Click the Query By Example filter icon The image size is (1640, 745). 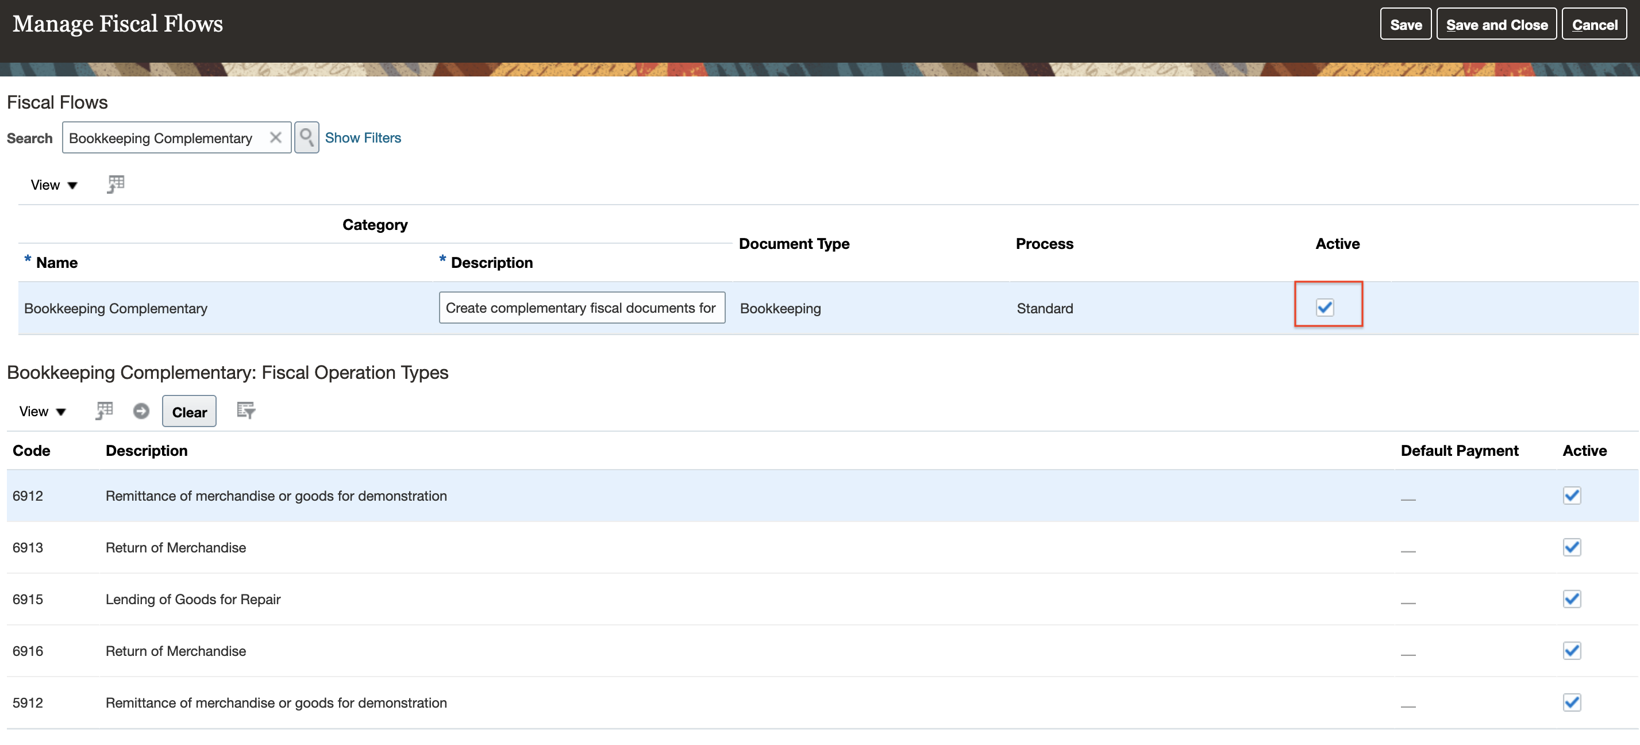coord(246,410)
